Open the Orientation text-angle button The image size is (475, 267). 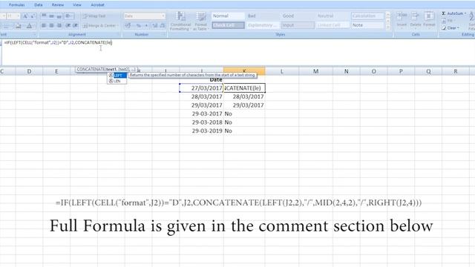[68, 16]
